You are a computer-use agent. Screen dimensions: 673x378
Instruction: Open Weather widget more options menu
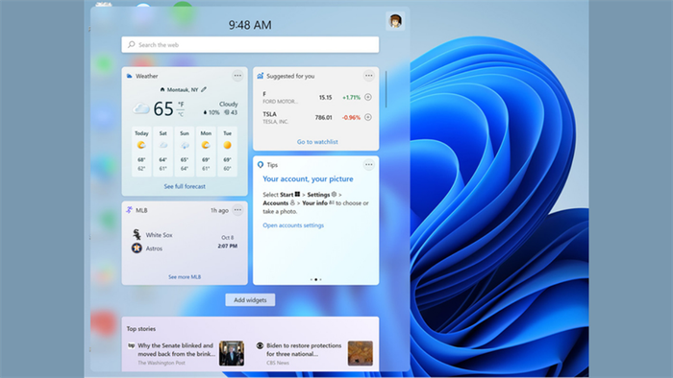pyautogui.click(x=237, y=76)
